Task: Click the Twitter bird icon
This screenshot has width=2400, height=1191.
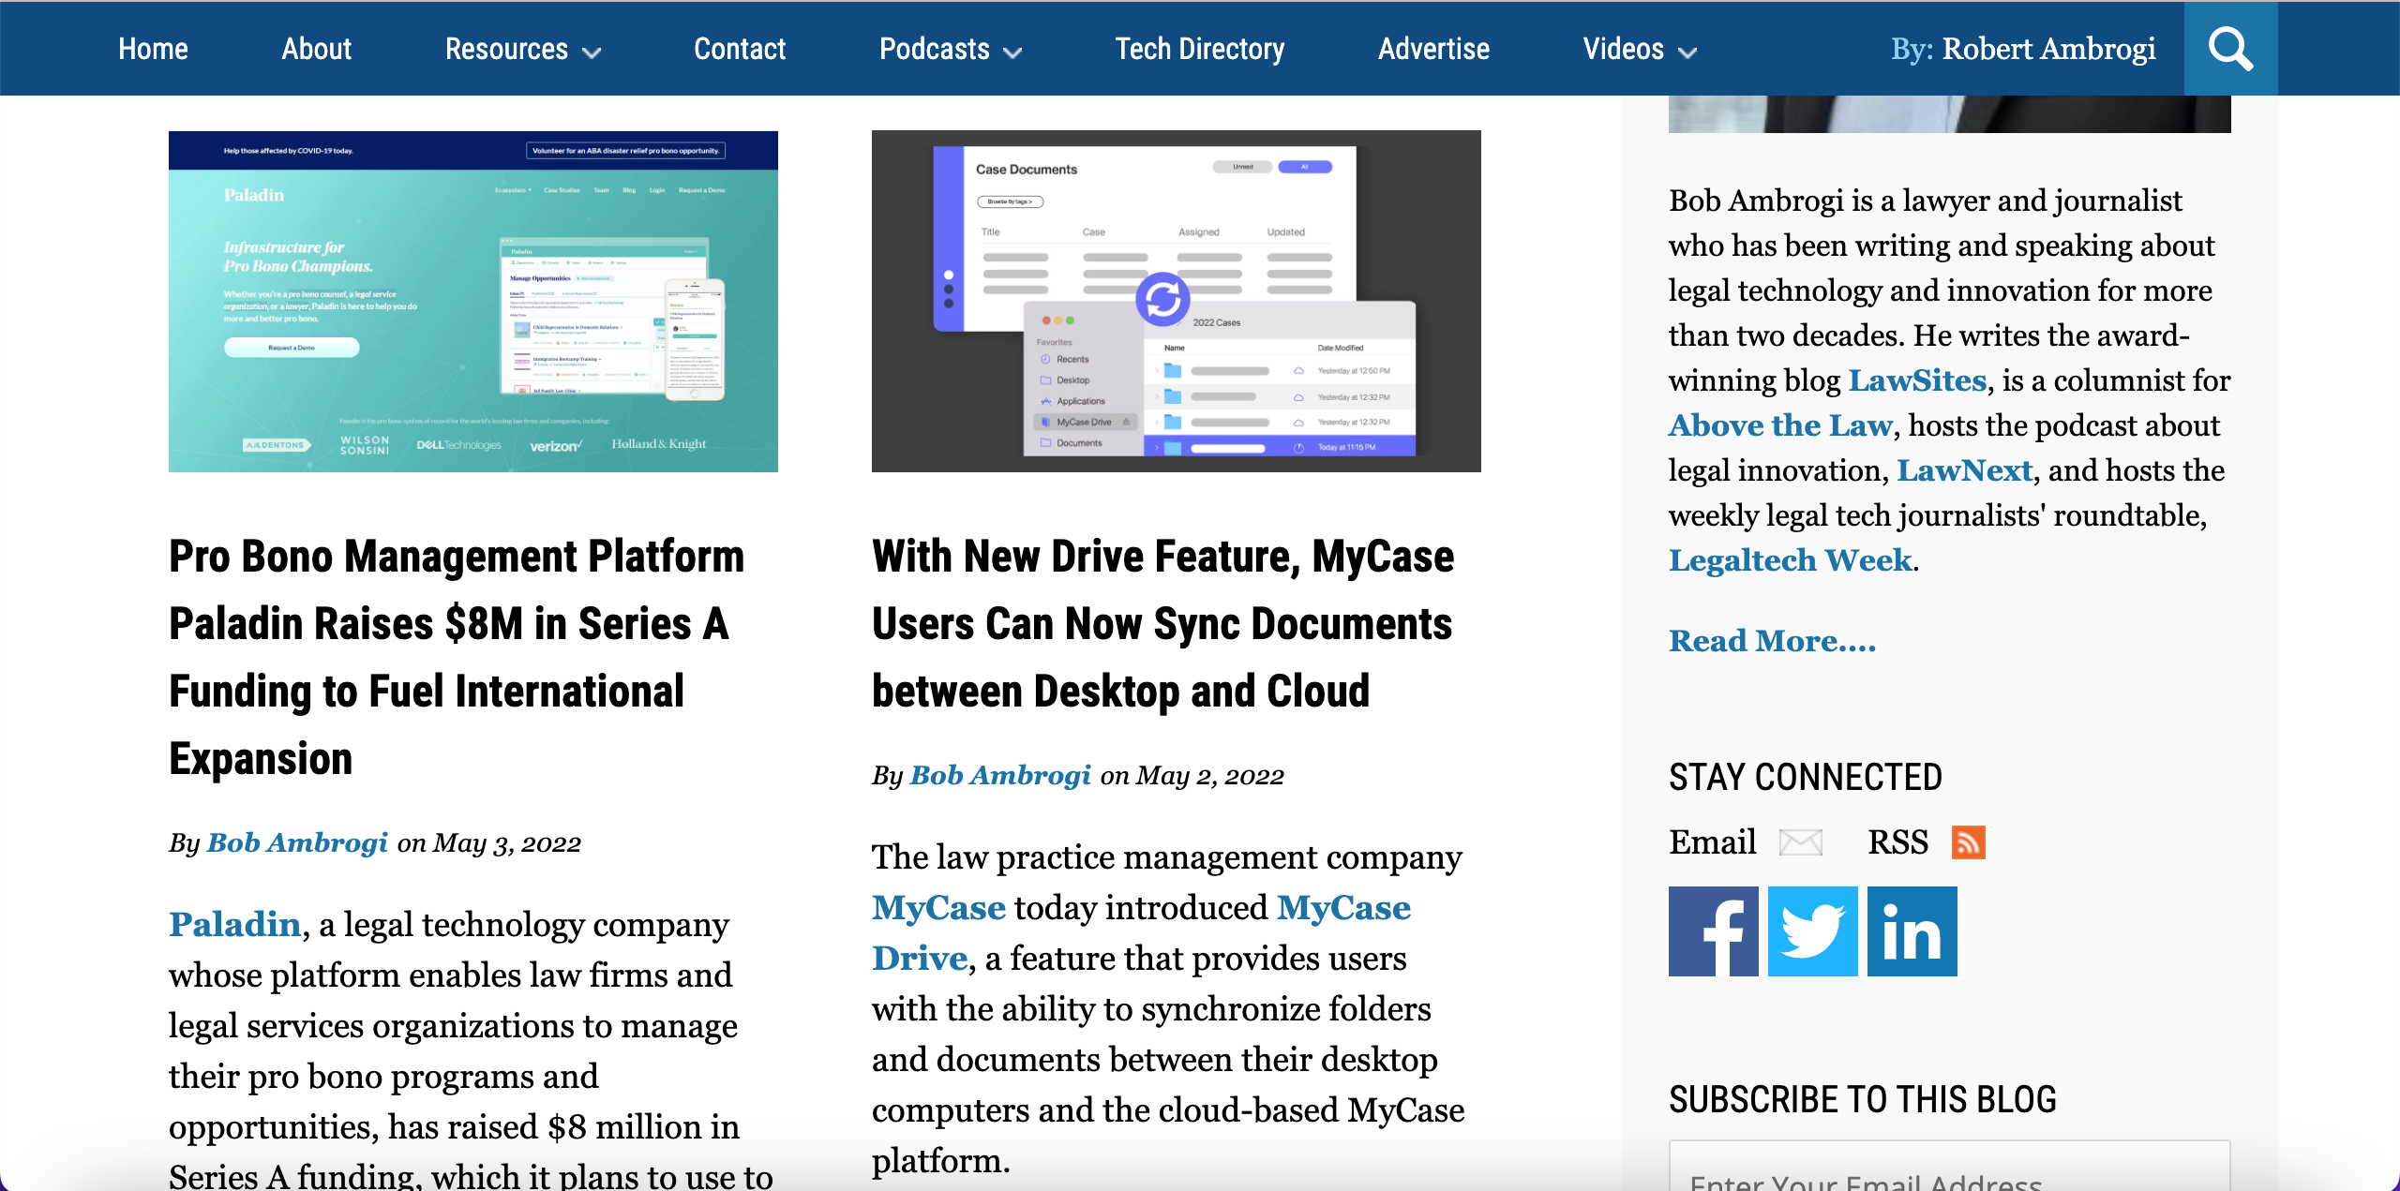Action: point(1812,931)
